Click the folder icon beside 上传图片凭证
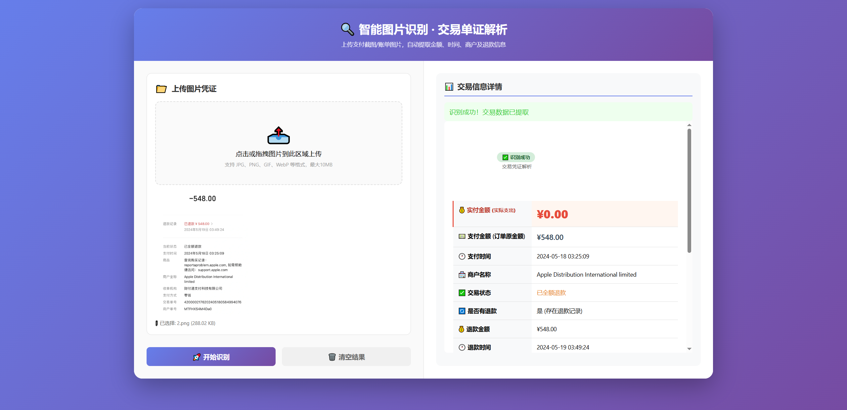847x410 pixels. (x=161, y=89)
